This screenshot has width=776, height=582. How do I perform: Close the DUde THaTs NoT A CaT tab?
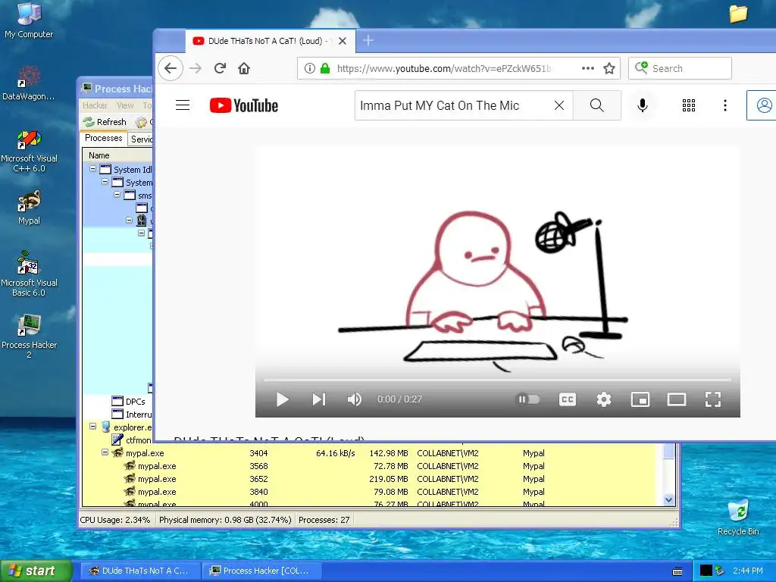coord(342,41)
